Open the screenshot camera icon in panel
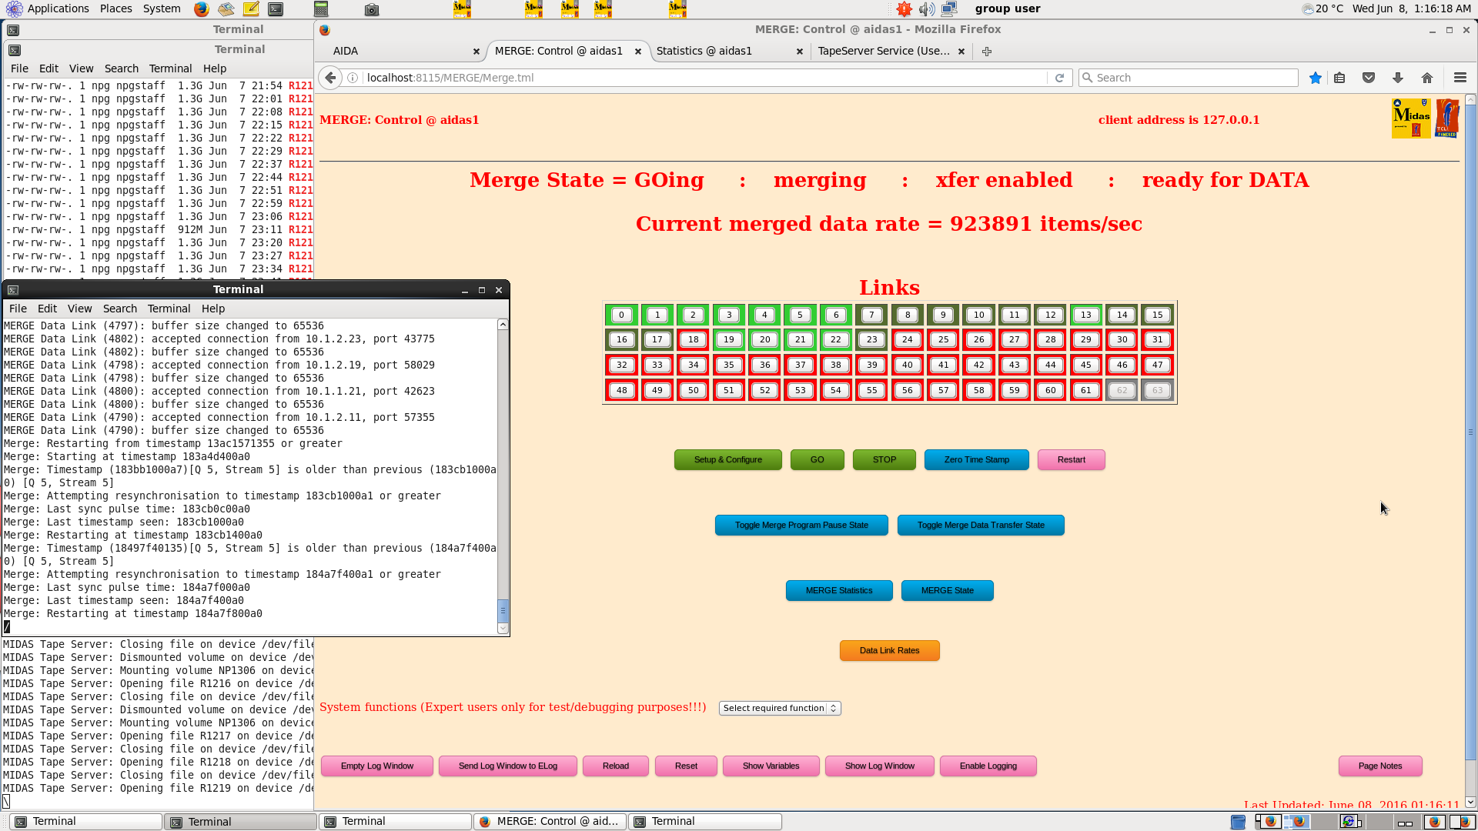The width and height of the screenshot is (1478, 831). 372,9
